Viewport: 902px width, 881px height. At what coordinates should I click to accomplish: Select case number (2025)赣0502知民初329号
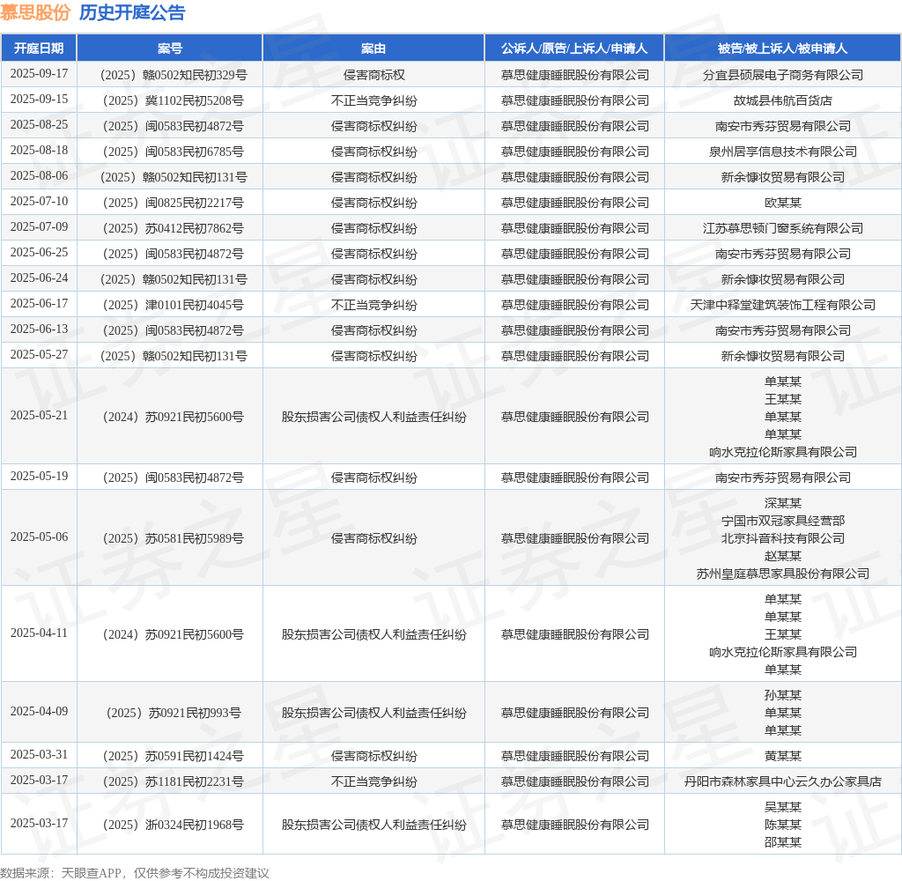(174, 75)
